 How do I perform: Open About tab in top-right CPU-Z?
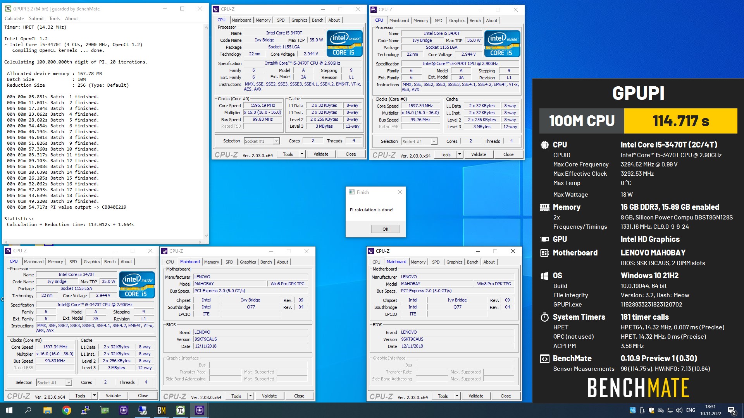point(492,21)
